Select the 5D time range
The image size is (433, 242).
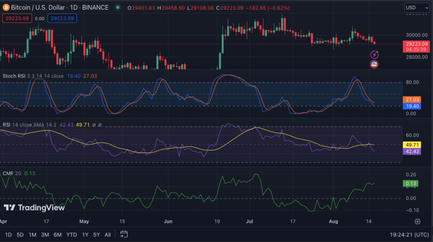tap(20, 234)
